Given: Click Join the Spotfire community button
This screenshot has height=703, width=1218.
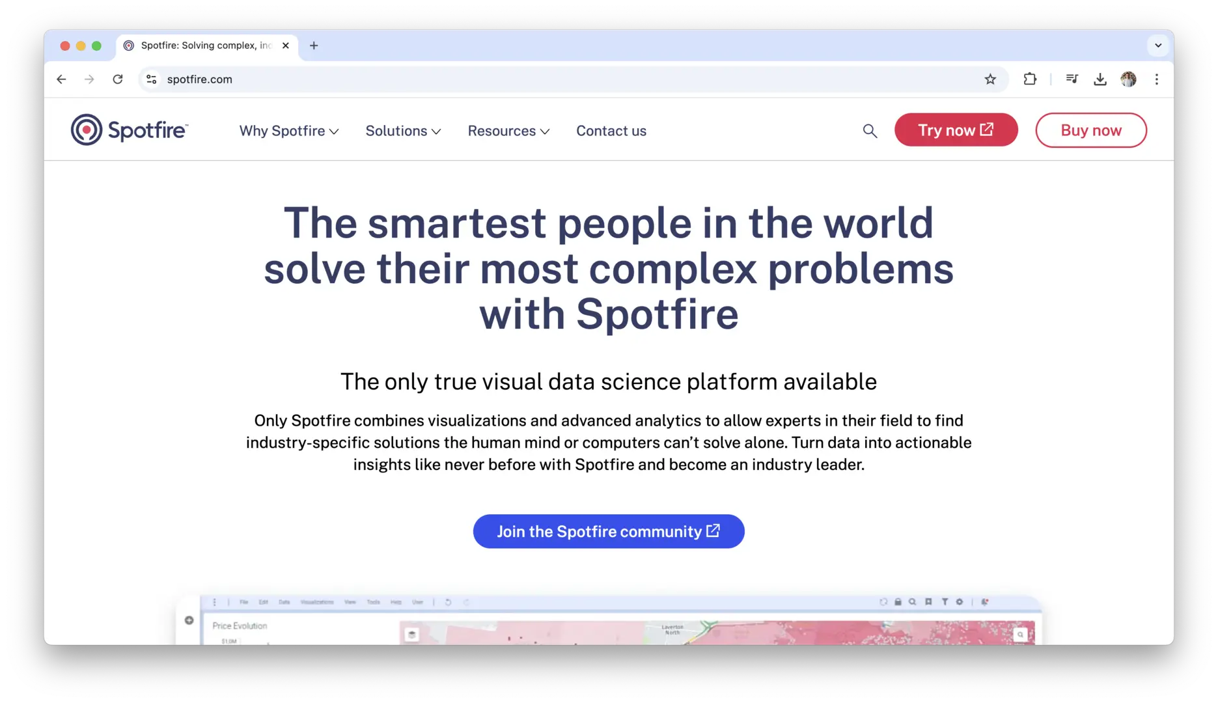Looking at the screenshot, I should click(x=609, y=531).
